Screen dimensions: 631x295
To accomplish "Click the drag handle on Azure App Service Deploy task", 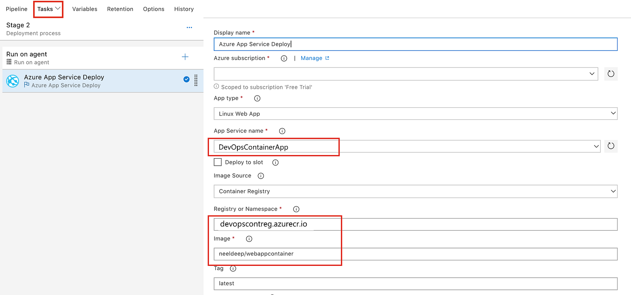I will (x=196, y=80).
